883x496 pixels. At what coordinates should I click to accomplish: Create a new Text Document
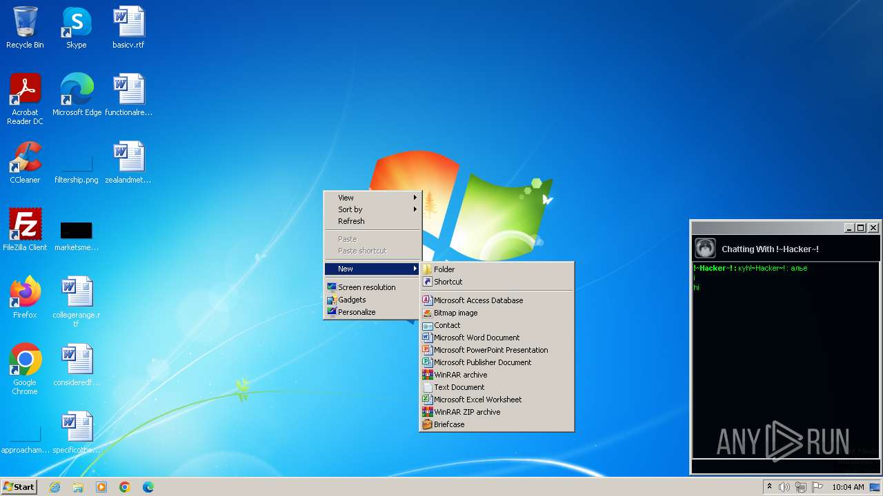coord(497,387)
